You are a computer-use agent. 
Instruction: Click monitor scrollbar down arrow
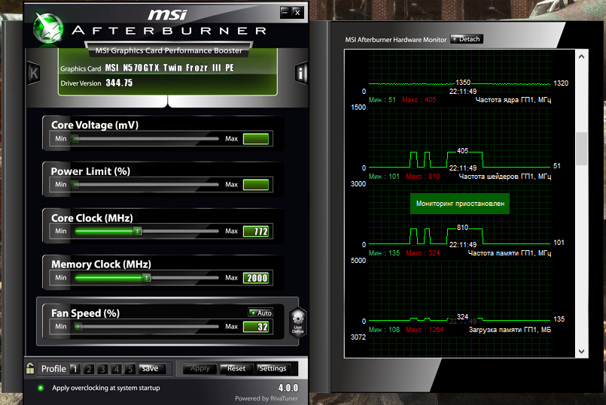pos(582,352)
